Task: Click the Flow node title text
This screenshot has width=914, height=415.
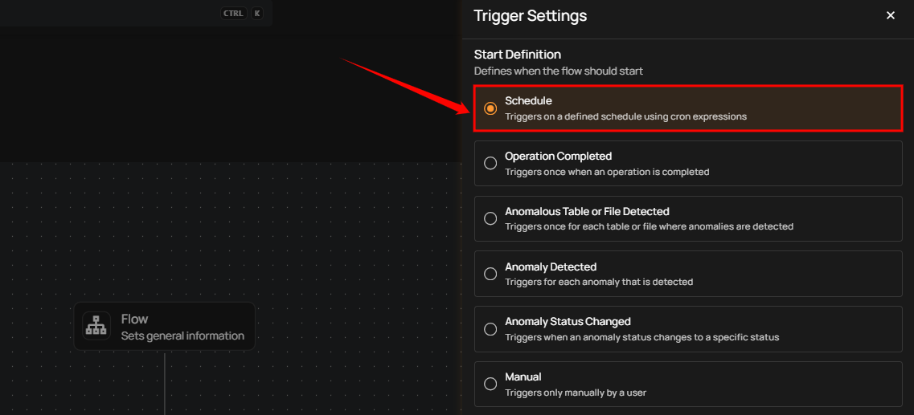Action: click(135, 319)
